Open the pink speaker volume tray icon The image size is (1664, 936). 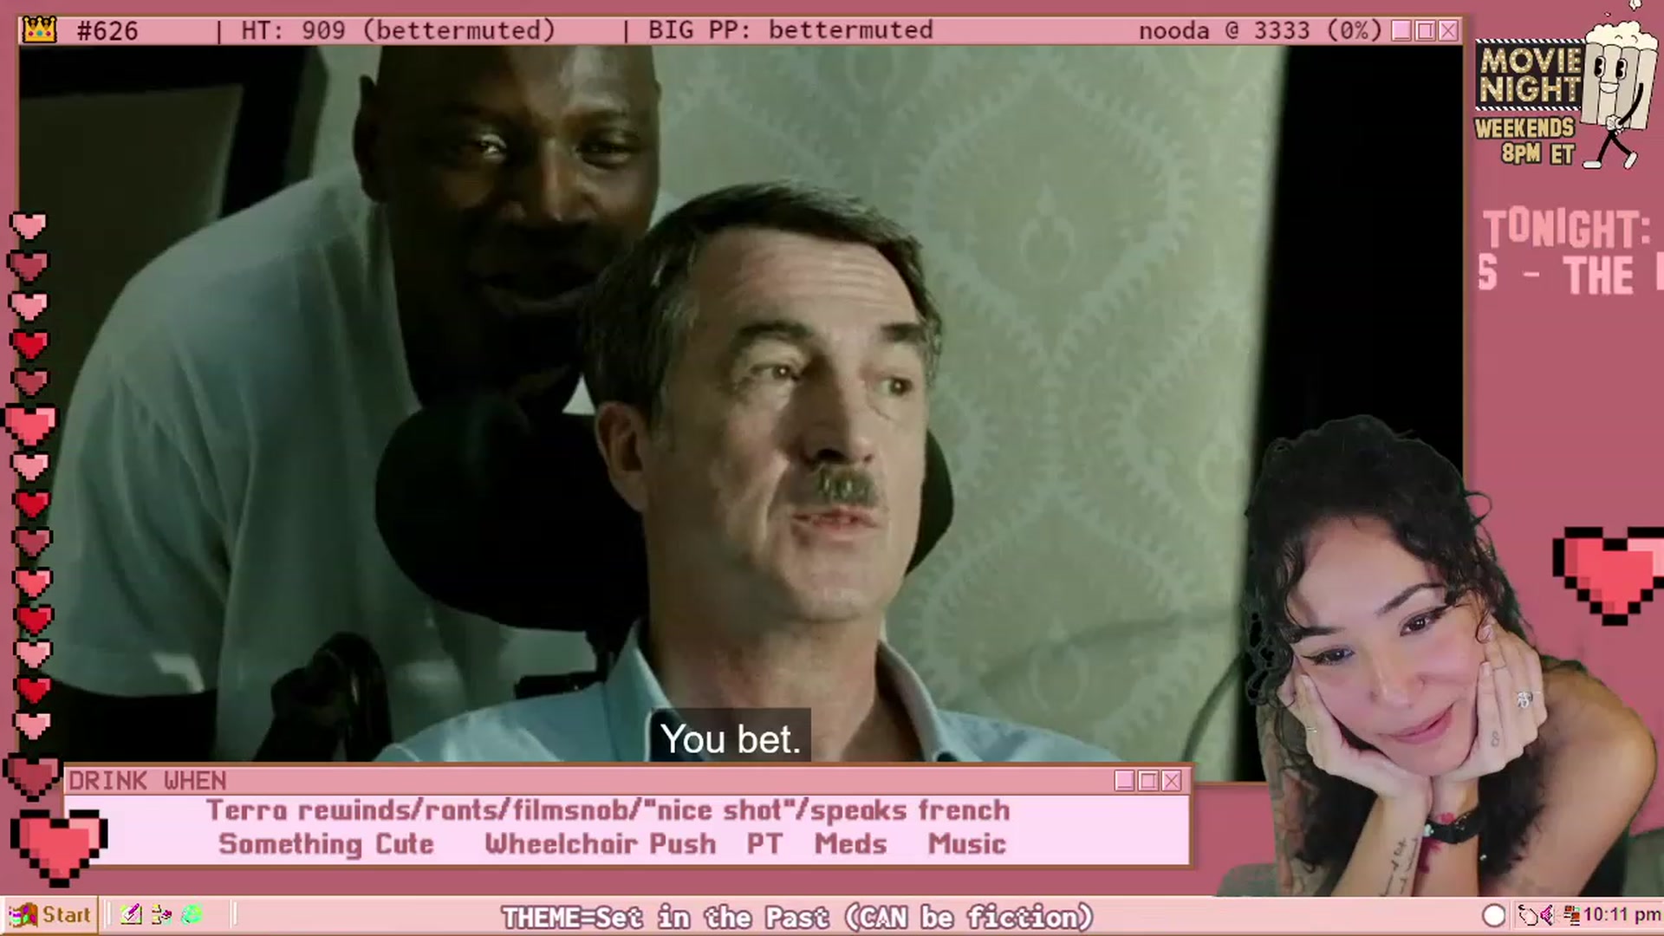(1547, 915)
